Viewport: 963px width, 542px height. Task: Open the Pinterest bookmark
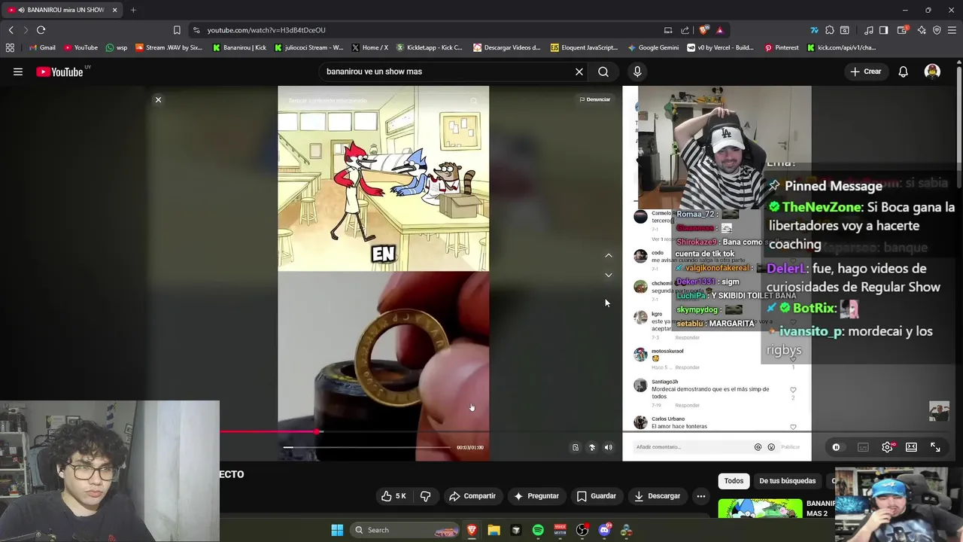click(782, 47)
